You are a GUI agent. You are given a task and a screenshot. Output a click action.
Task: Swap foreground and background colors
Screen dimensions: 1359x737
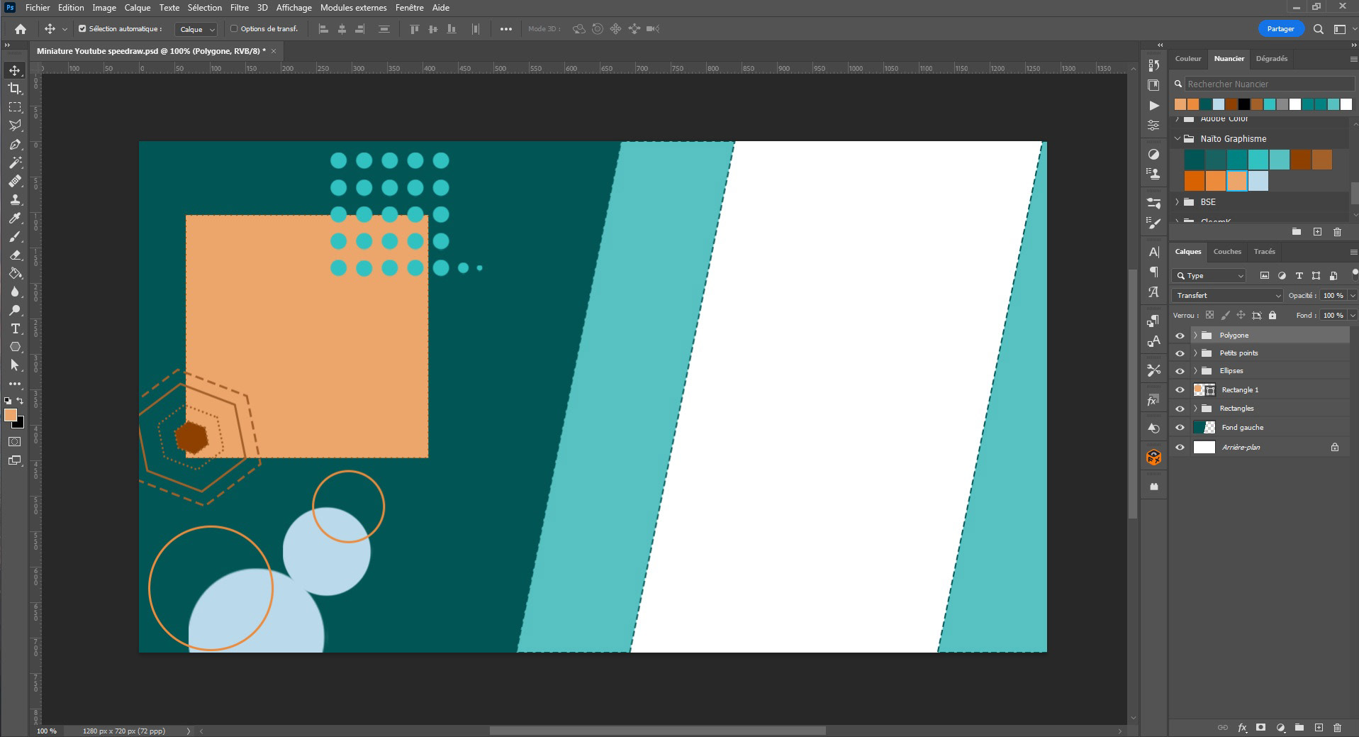(x=21, y=401)
